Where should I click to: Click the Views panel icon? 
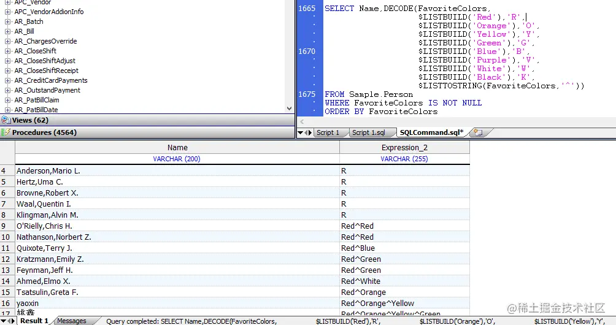click(x=6, y=120)
